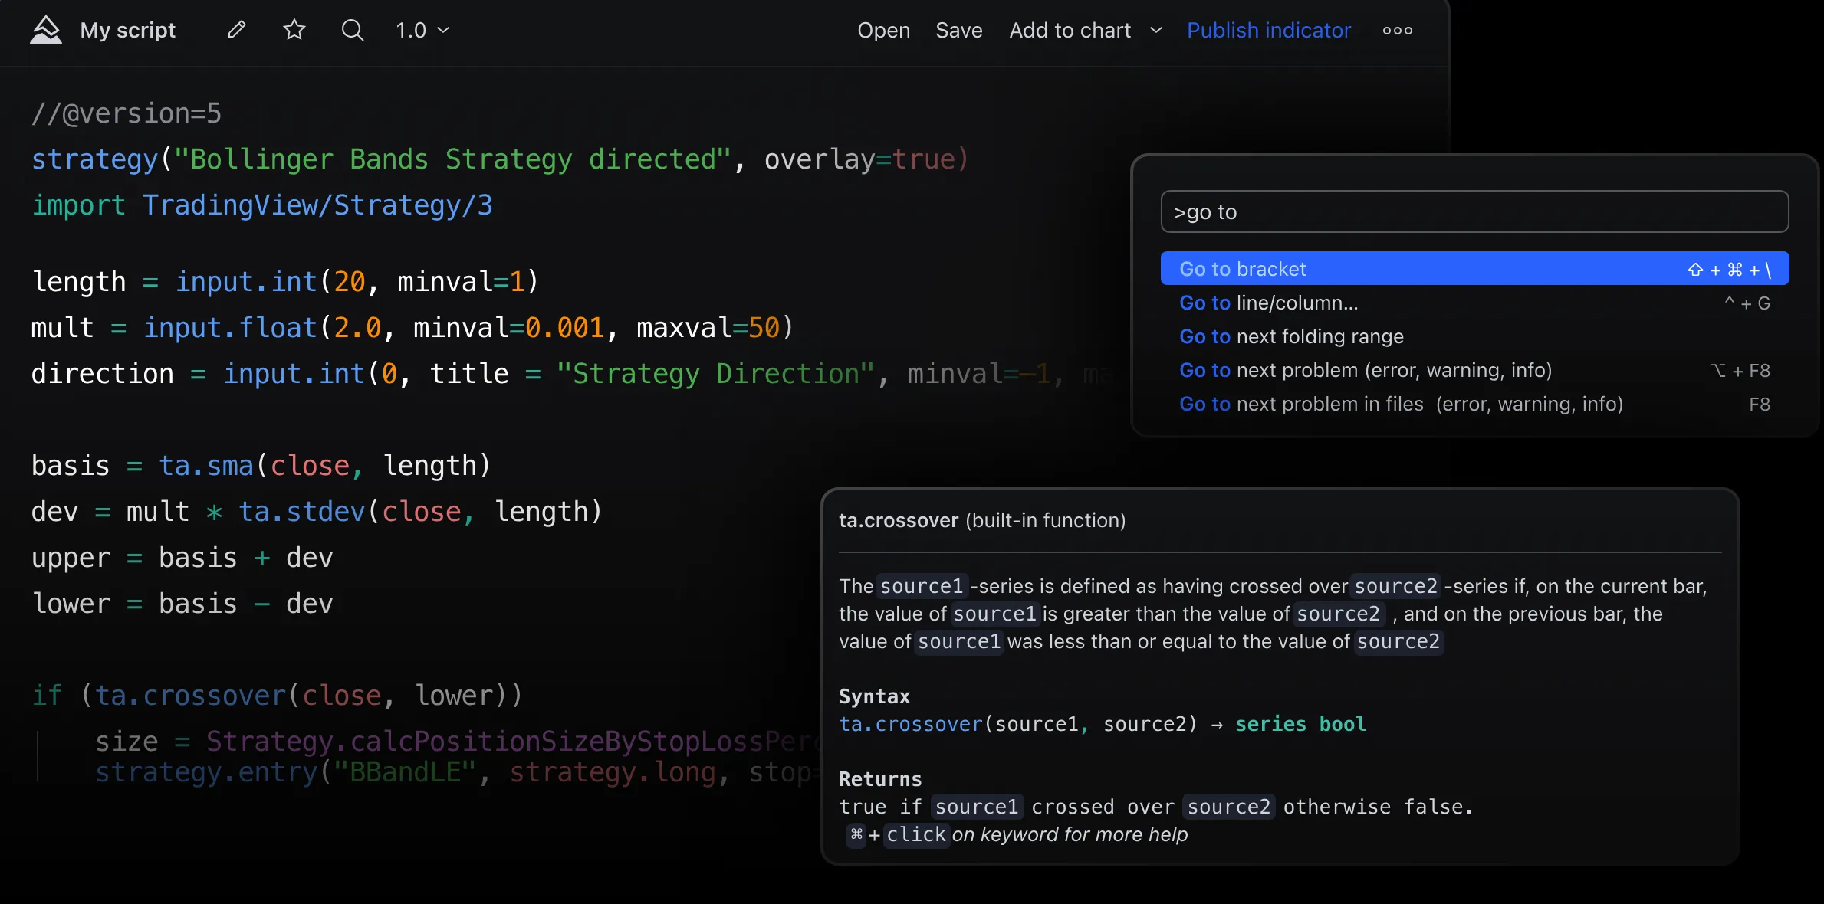Click the import TradingView/Strategy/3 line

[262, 205]
